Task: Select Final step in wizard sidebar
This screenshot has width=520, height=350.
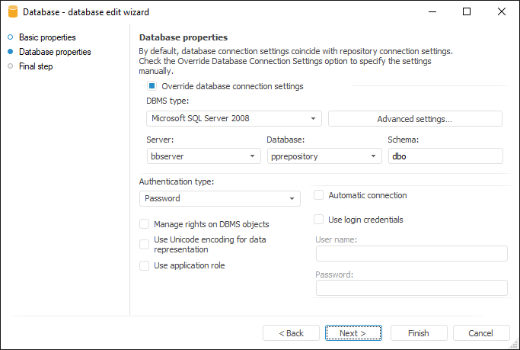Action: point(36,66)
